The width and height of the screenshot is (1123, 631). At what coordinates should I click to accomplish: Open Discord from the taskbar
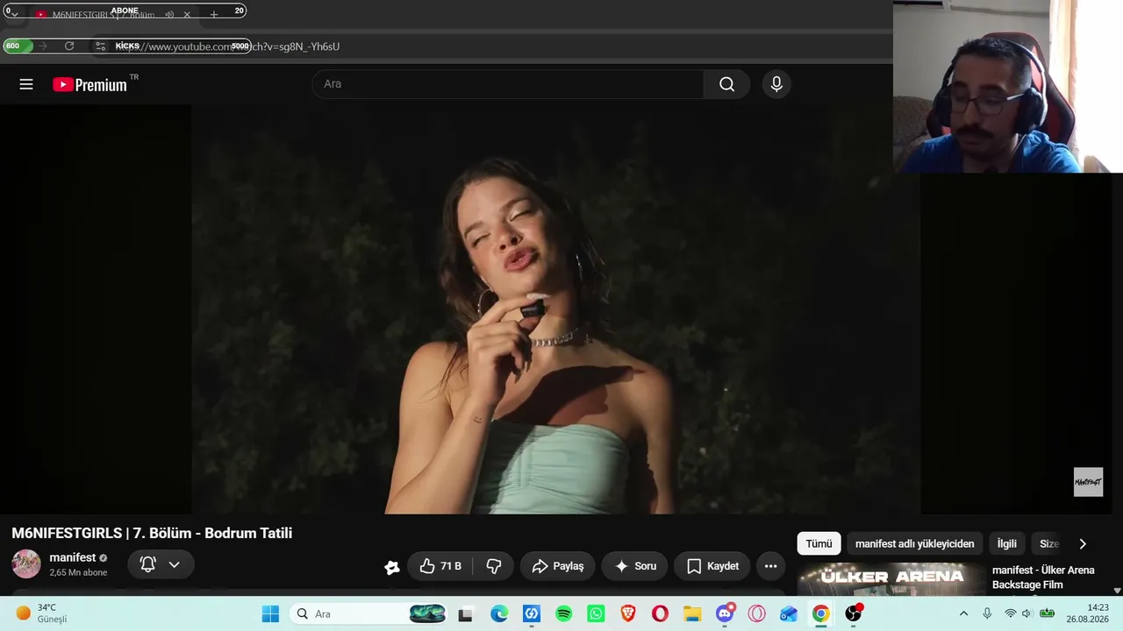(x=725, y=613)
